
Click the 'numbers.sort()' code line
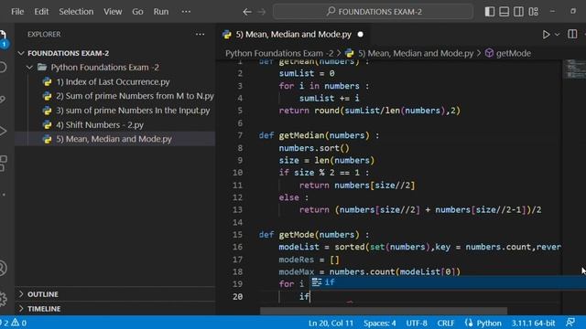click(314, 148)
